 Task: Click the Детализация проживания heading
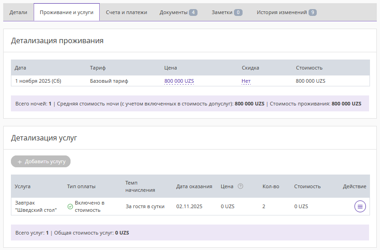click(57, 40)
